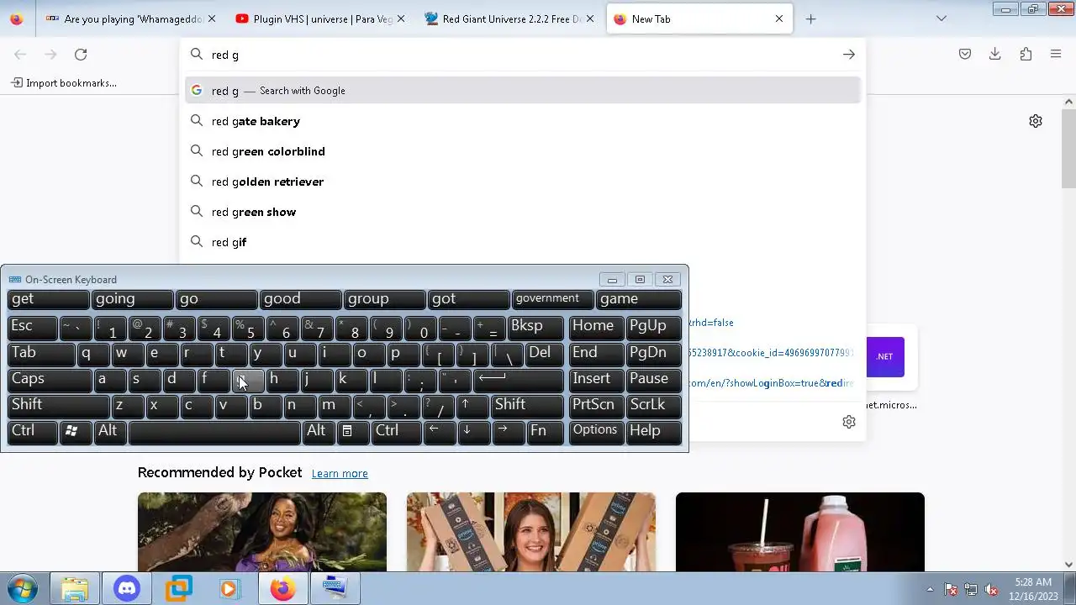Open the Save to Pocket icon
Image resolution: width=1076 pixels, height=605 pixels.
tap(965, 55)
